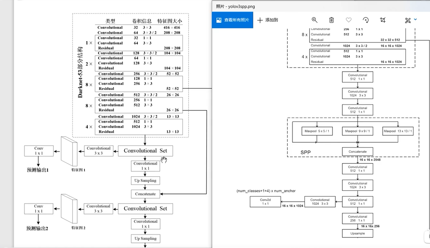This screenshot has width=430, height=248.
Task: Click the Convolutional 256 1 x 1 box
Action: pyautogui.click(x=358, y=218)
